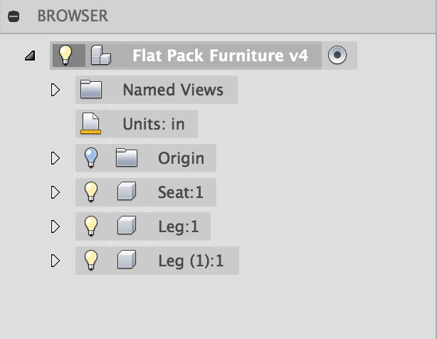Click the Seat:1 component cube icon

[x=127, y=192]
